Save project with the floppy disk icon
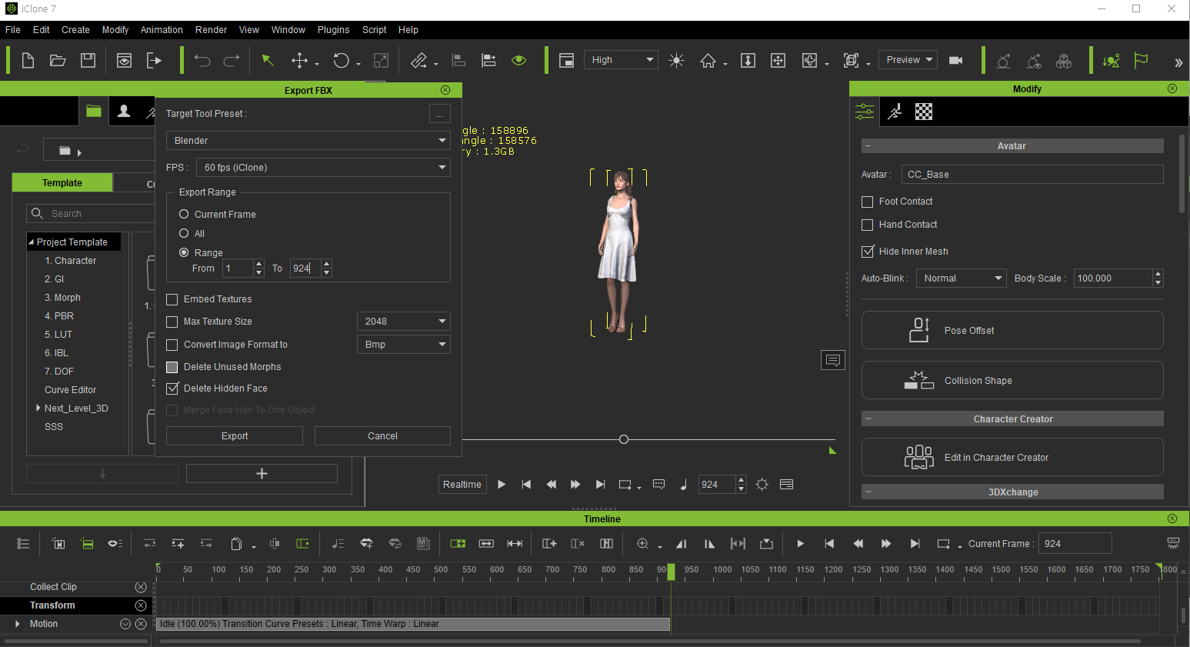This screenshot has height=647, width=1190. 88,60
